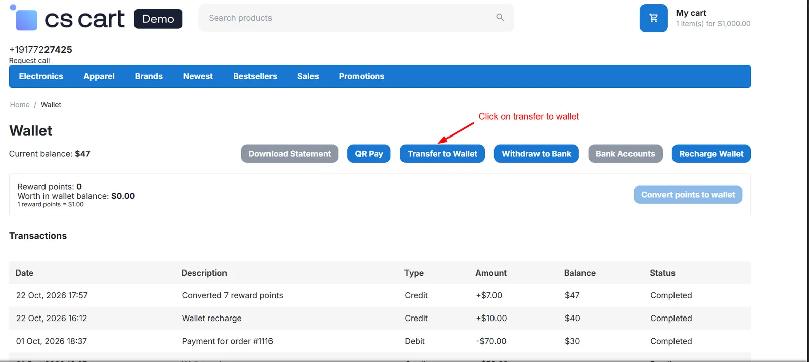The width and height of the screenshot is (809, 362).
Task: Select the Debit type cell
Action: pyautogui.click(x=415, y=341)
